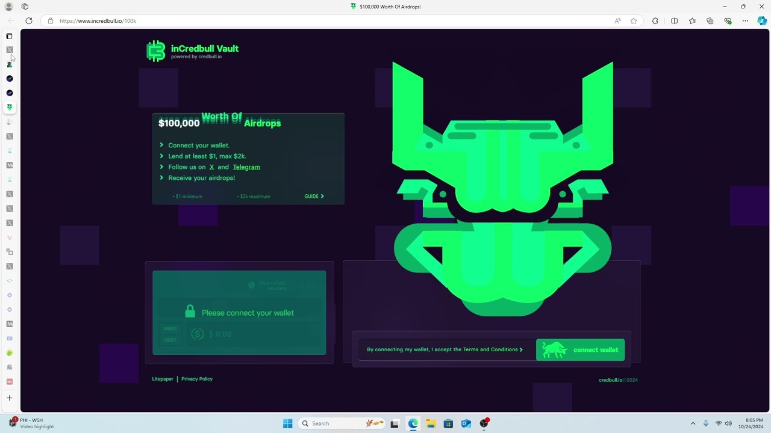Image resolution: width=771 pixels, height=433 pixels.
Task: Open the Copilot sidebar icon
Action: 762,20
